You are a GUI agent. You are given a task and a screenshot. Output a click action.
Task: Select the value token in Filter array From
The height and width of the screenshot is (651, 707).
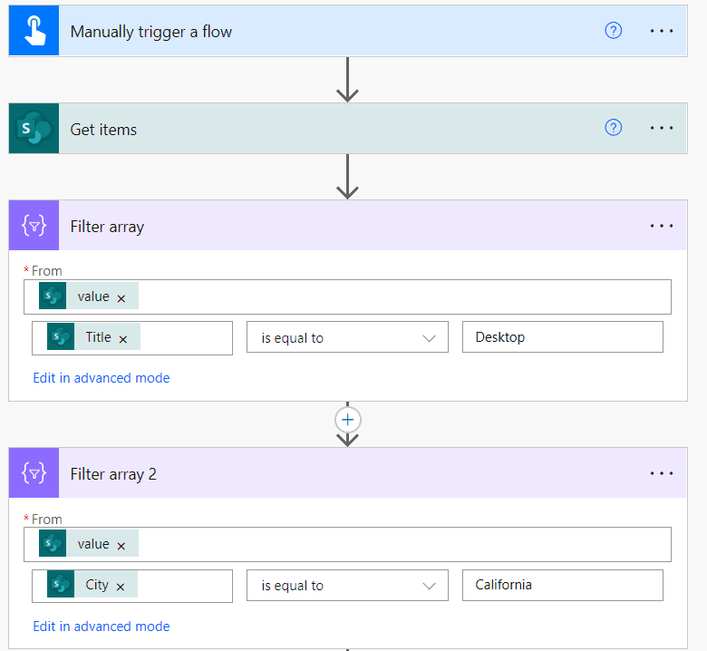(89, 296)
